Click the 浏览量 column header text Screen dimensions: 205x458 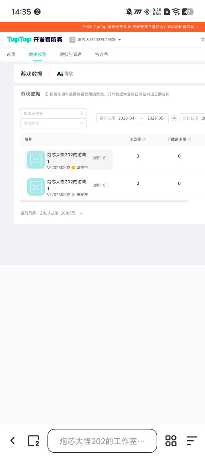[135, 139]
